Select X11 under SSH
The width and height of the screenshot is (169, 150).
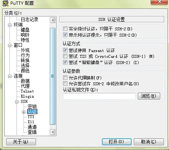click(x=31, y=122)
